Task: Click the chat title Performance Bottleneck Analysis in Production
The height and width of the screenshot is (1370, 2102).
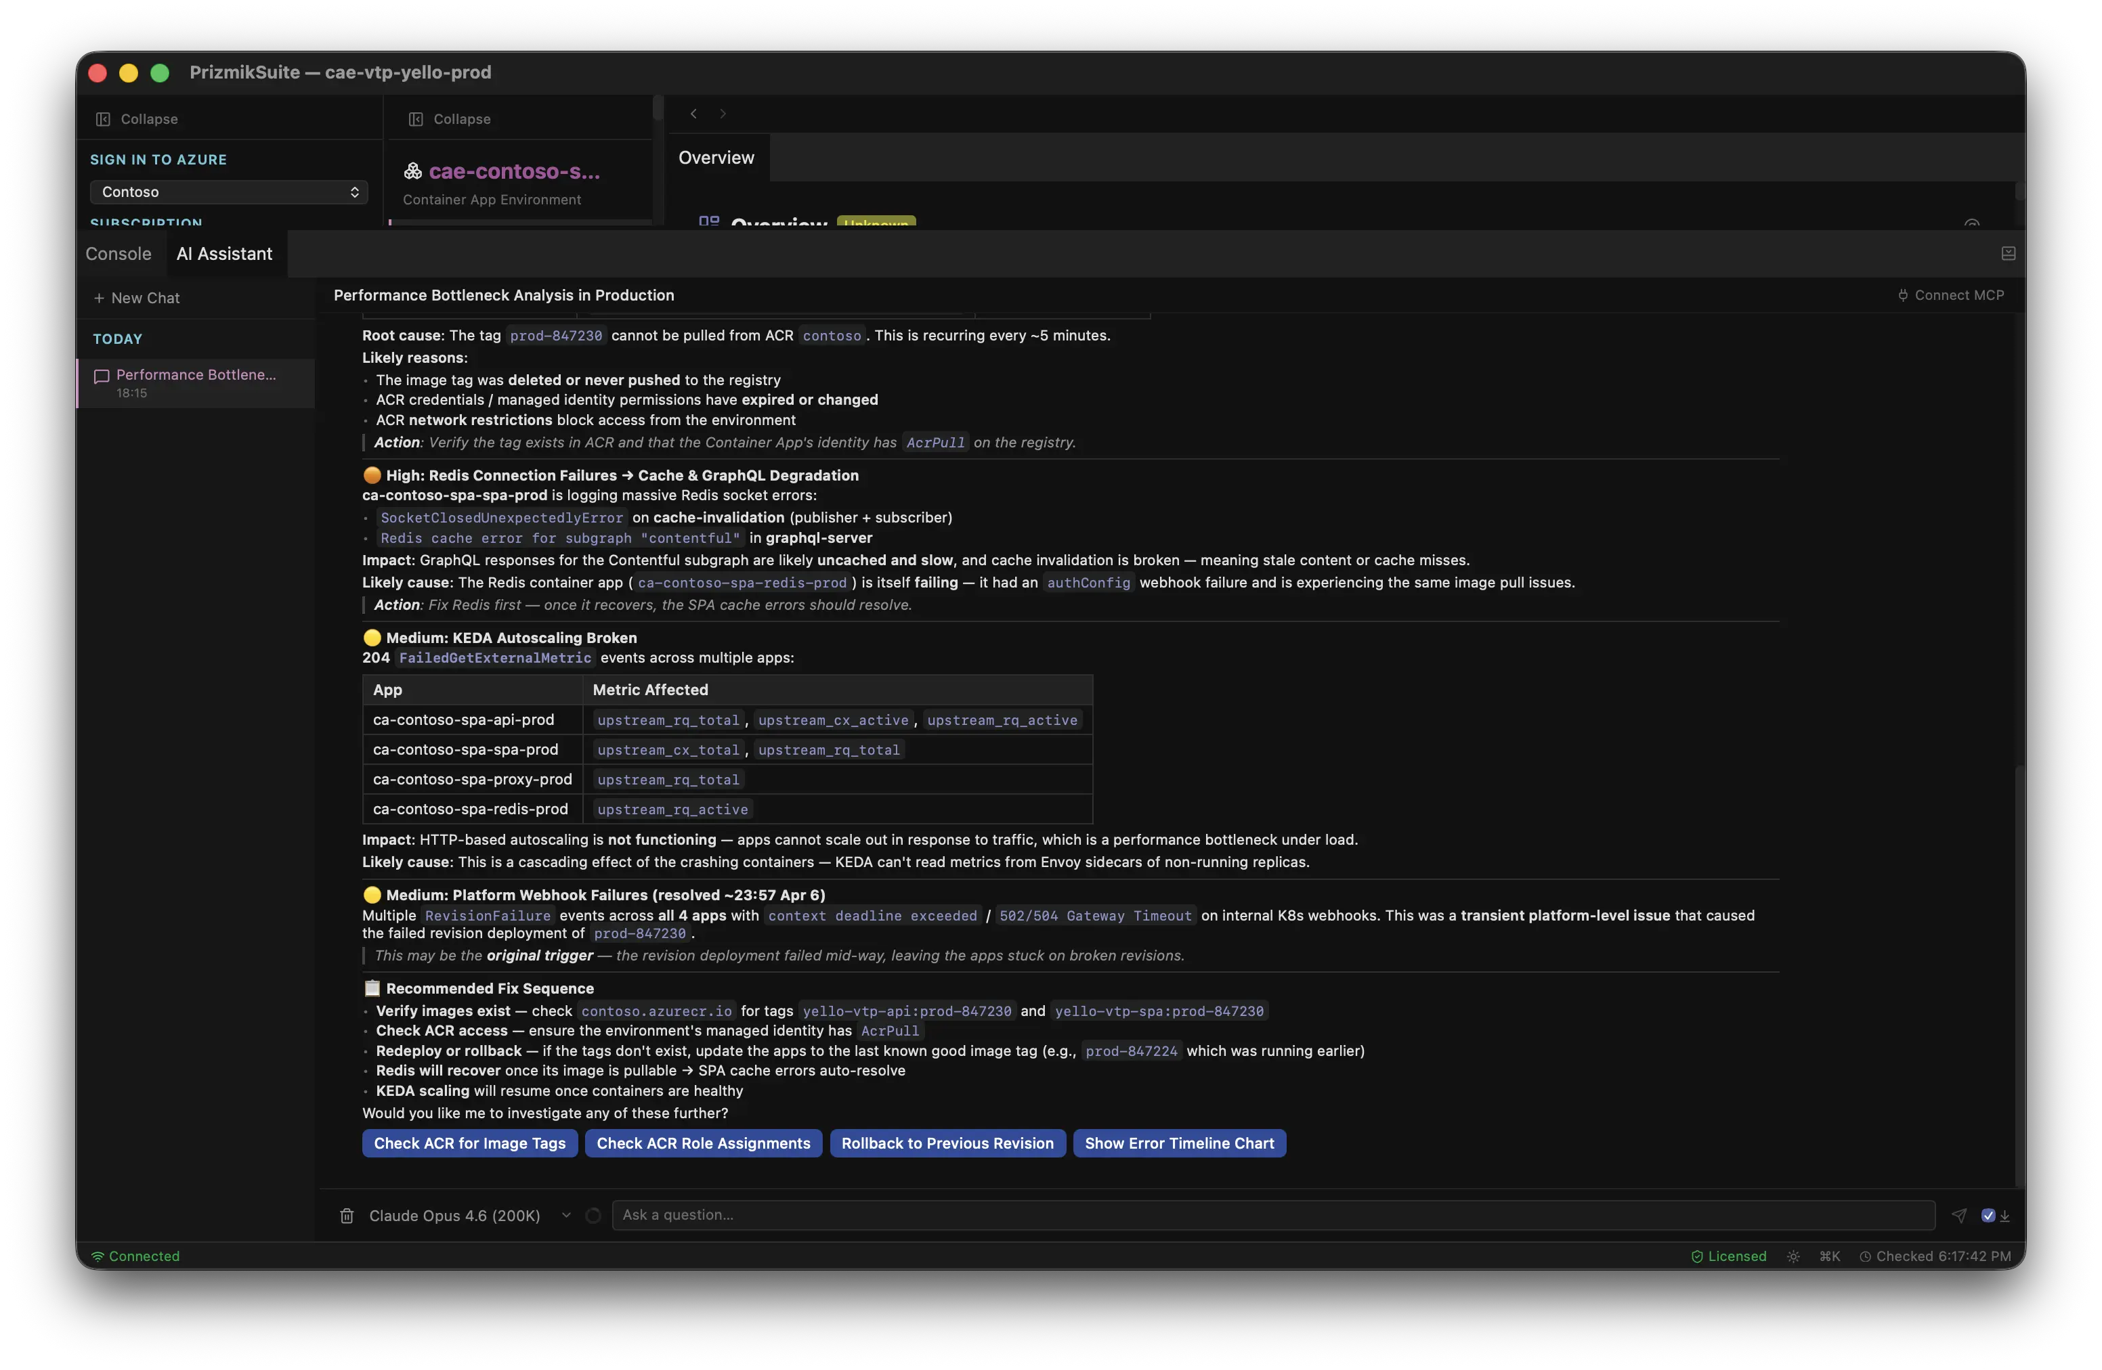Action: (x=503, y=296)
